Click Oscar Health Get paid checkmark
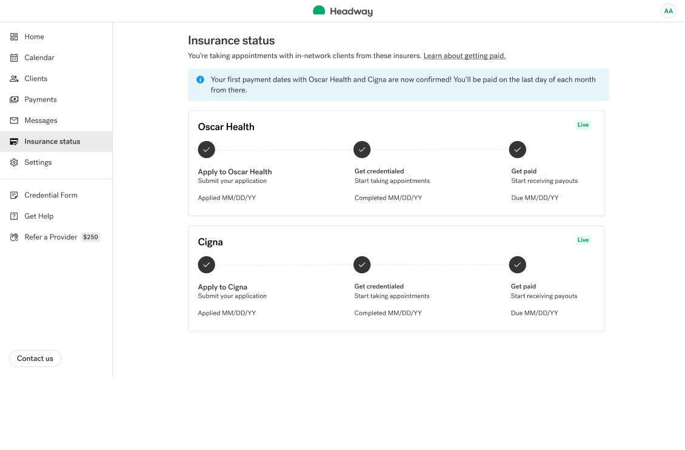The width and height of the screenshot is (685, 450). point(518,150)
